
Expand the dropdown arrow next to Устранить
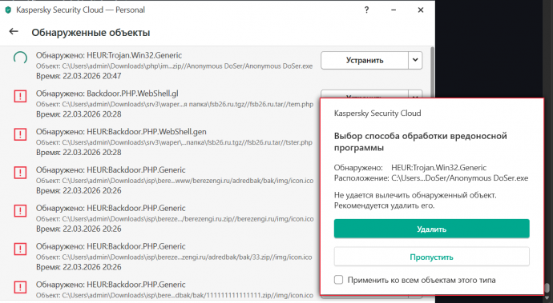pos(415,60)
